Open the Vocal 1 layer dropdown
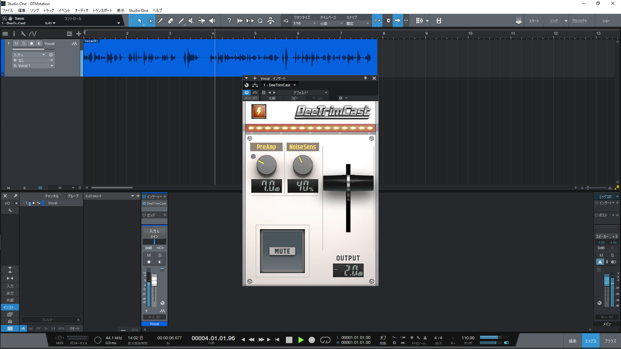 [x=33, y=66]
